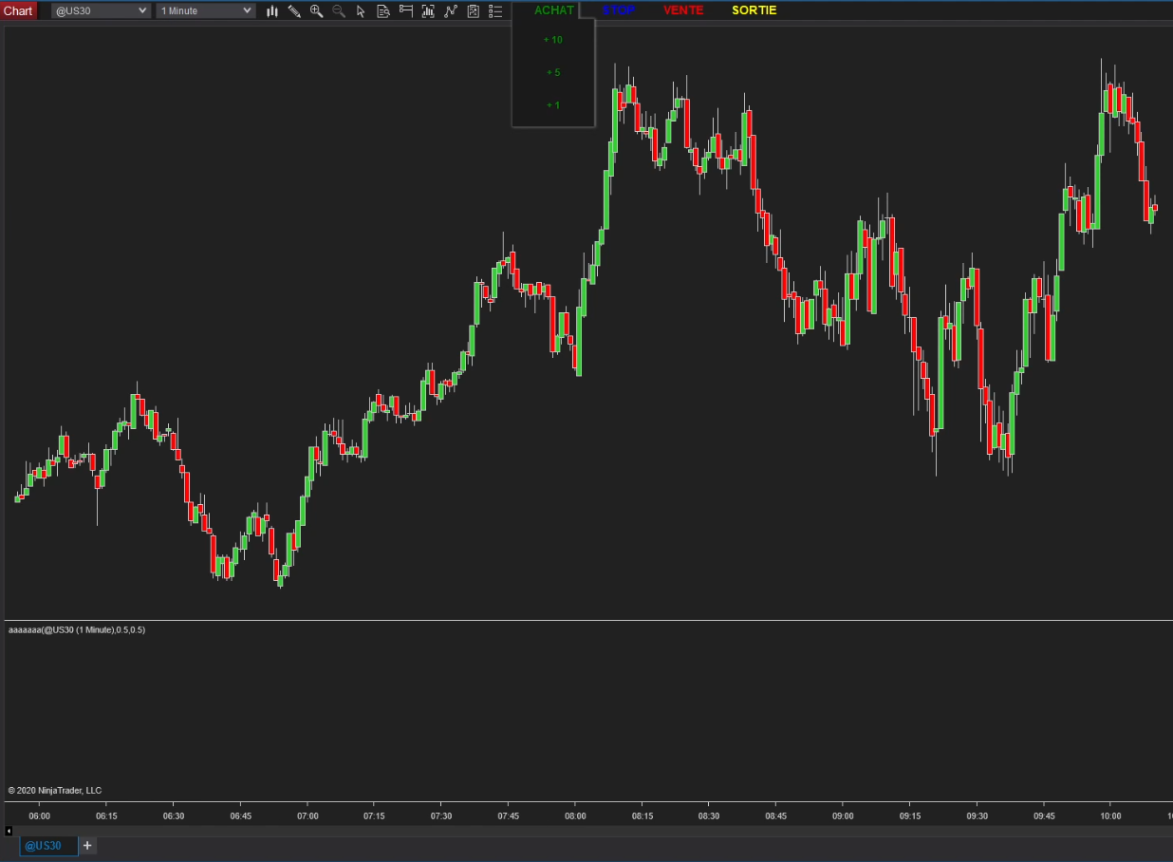The width and height of the screenshot is (1173, 862).
Task: Click the 07:15 time axis label
Action: pos(375,816)
